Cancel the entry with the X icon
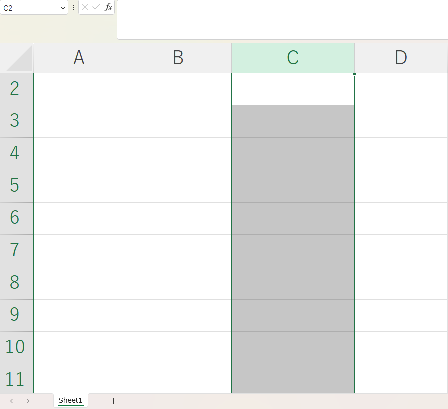Image resolution: width=448 pixels, height=409 pixels. coord(85,7)
